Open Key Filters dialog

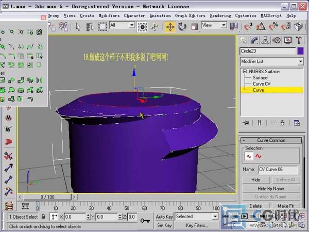coord(197,225)
